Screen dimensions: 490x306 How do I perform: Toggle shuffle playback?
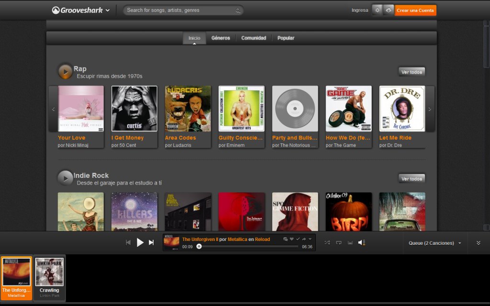tap(327, 242)
